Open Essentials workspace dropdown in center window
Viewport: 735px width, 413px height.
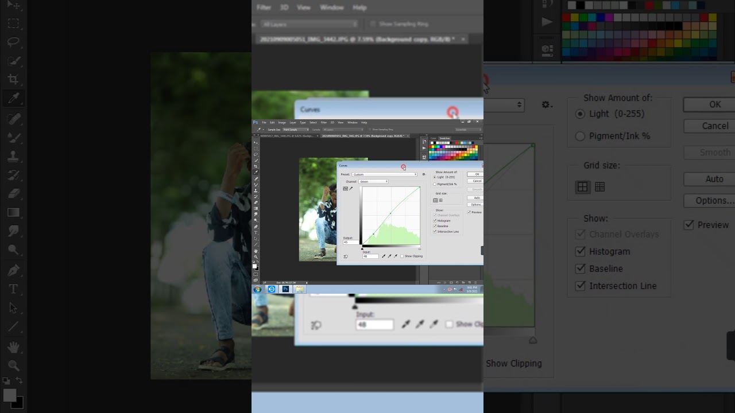[x=468, y=130]
